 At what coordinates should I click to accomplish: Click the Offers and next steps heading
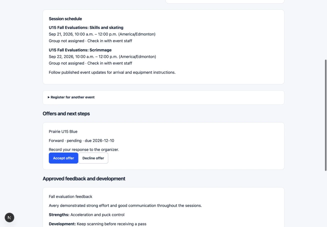pos(66,114)
